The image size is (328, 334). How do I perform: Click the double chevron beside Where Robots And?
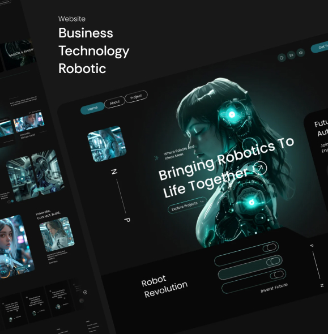point(156,158)
